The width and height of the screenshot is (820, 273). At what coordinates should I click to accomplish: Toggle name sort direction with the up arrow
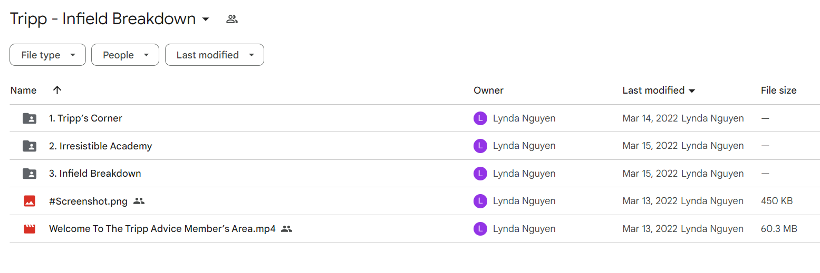[x=57, y=90]
